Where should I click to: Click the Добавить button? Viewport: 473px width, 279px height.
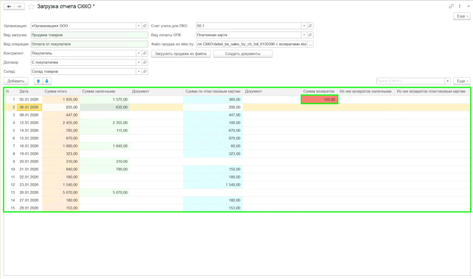[x=16, y=81]
